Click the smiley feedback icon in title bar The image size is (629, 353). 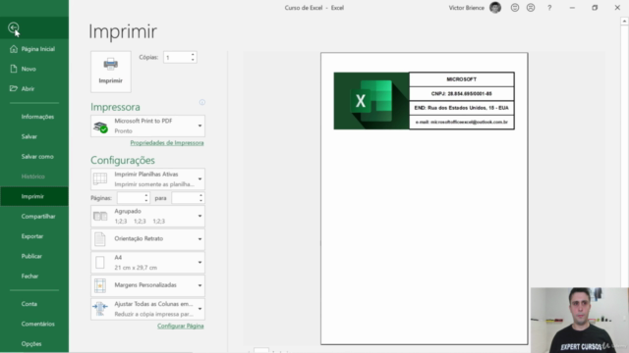515,8
